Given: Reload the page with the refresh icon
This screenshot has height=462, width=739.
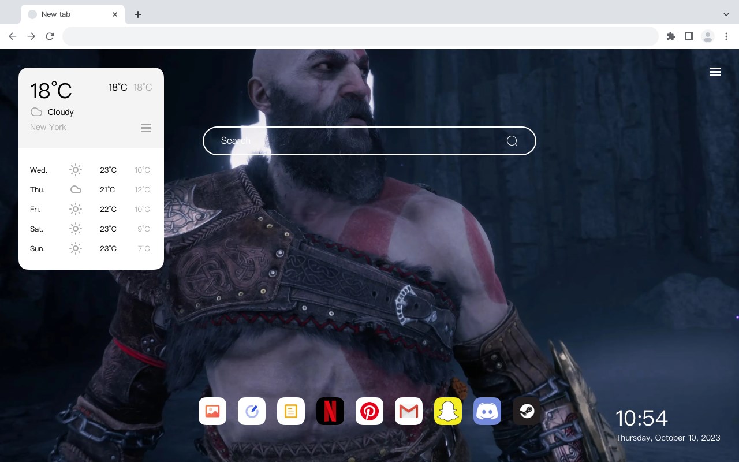Looking at the screenshot, I should 50,36.
